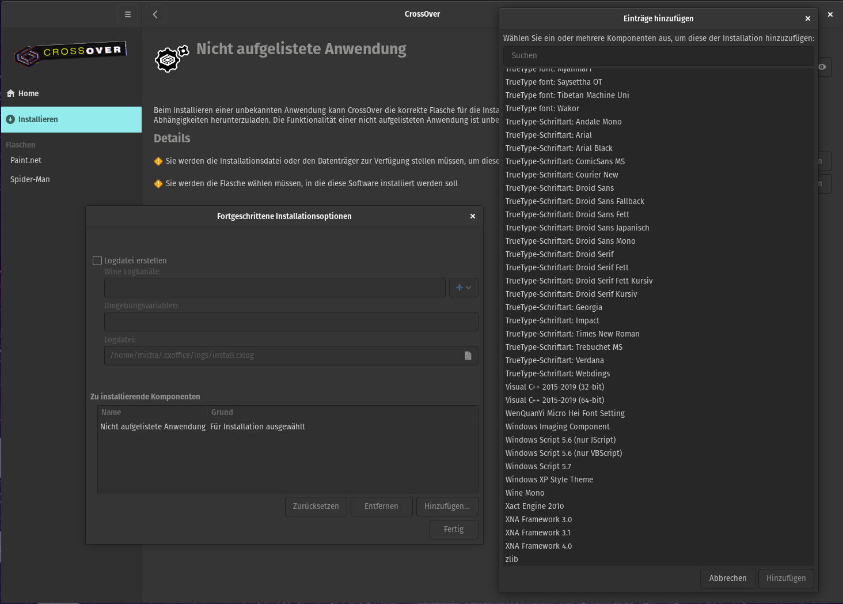Open the Wine log channels add dropdown

(464, 288)
